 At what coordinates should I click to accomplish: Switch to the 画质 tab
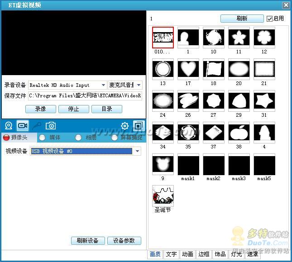click(155, 254)
